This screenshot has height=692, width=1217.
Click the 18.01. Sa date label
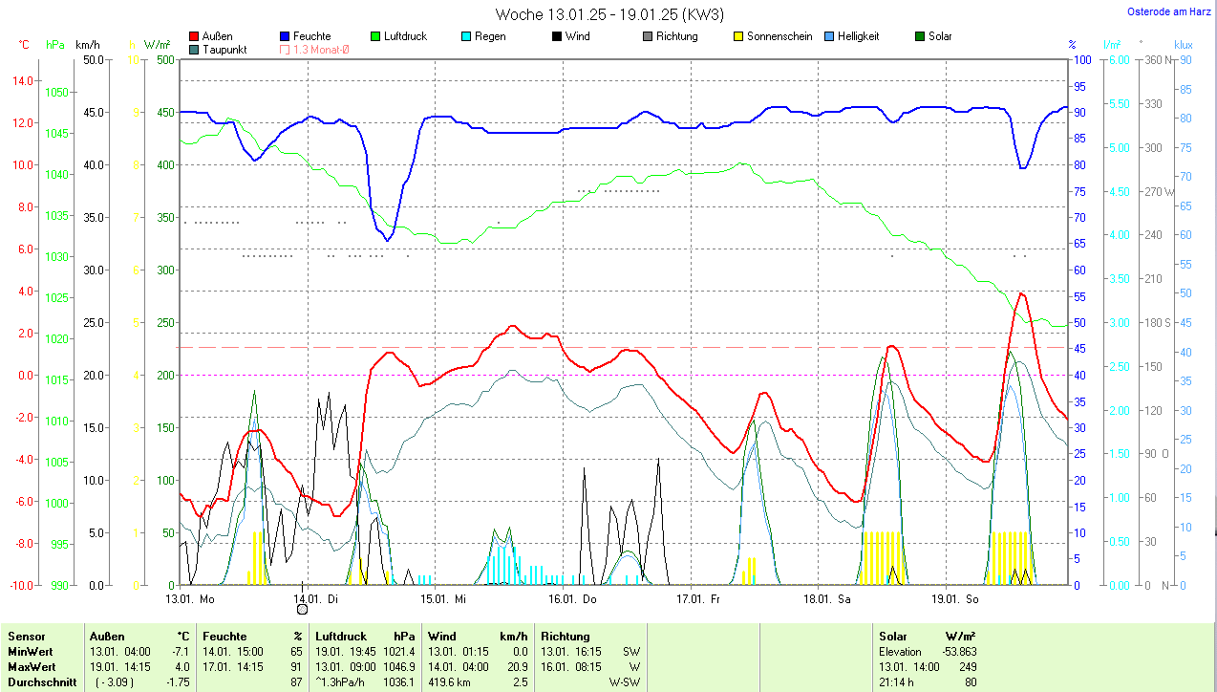click(x=829, y=599)
